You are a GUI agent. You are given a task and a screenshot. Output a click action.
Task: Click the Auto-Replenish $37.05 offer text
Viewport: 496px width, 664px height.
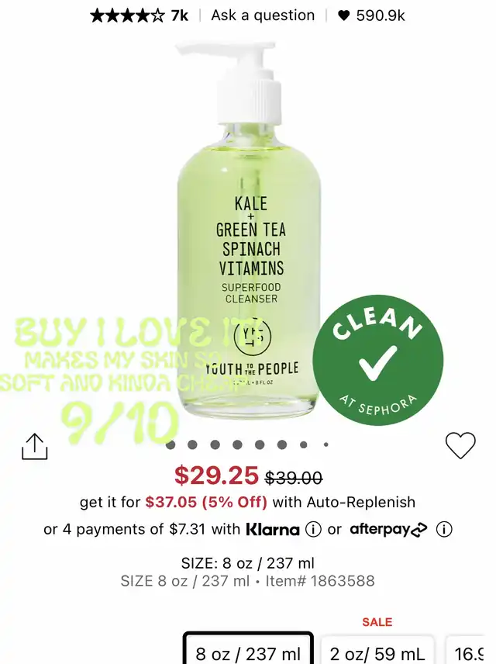point(247,502)
